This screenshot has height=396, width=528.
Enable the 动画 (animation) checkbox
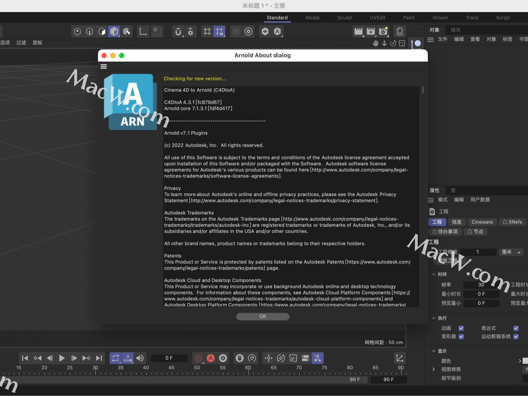coord(461,328)
